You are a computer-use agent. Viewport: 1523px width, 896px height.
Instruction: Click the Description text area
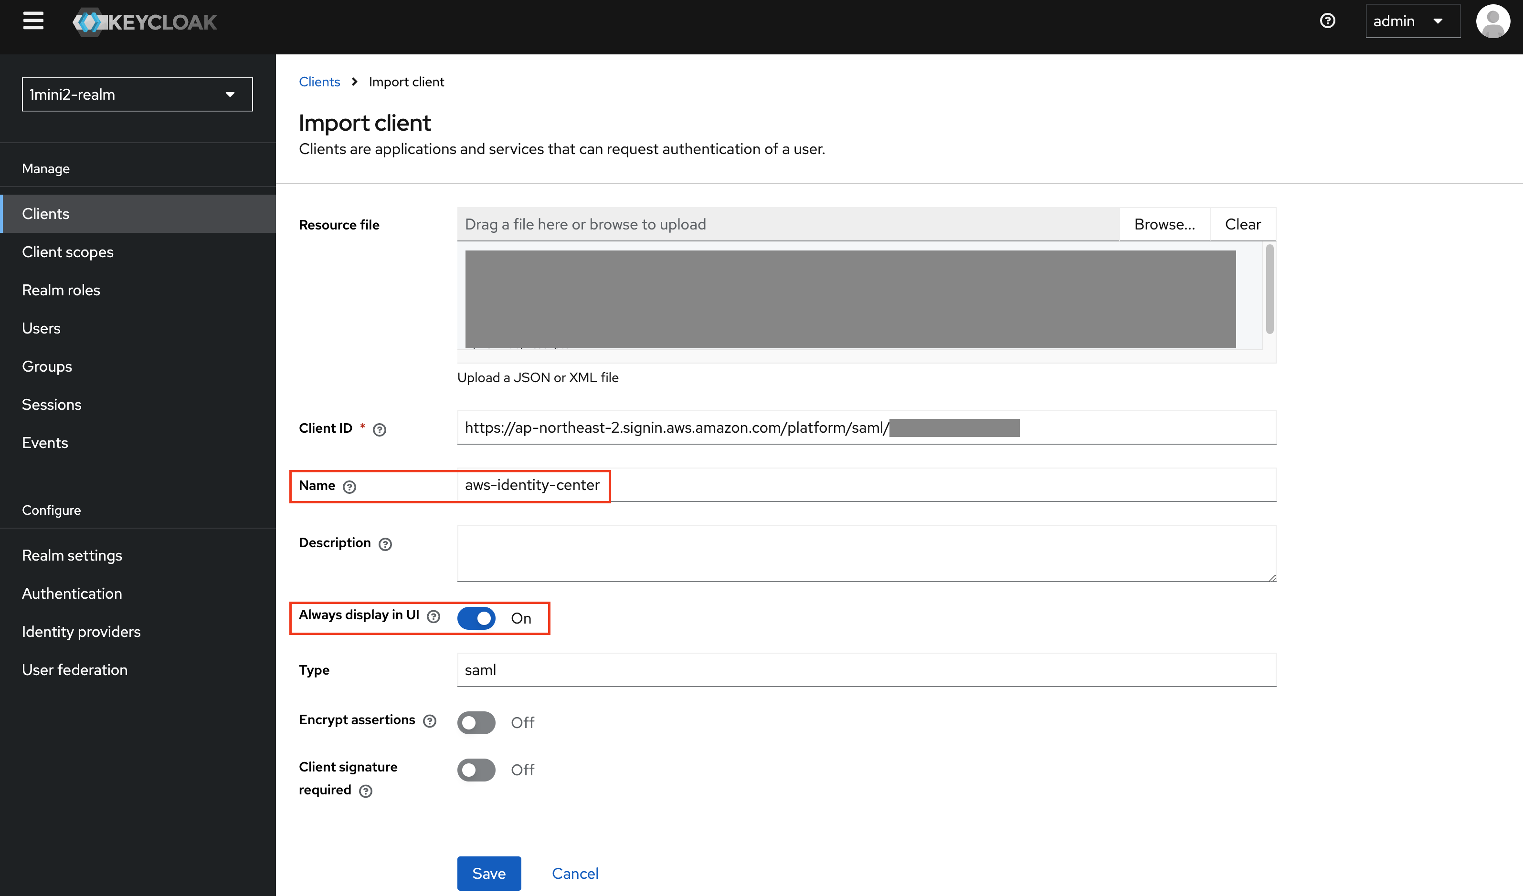[x=866, y=553]
